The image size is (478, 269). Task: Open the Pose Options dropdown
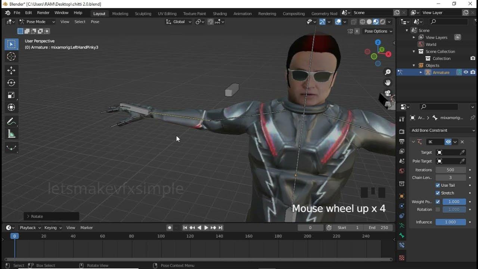[x=378, y=31]
